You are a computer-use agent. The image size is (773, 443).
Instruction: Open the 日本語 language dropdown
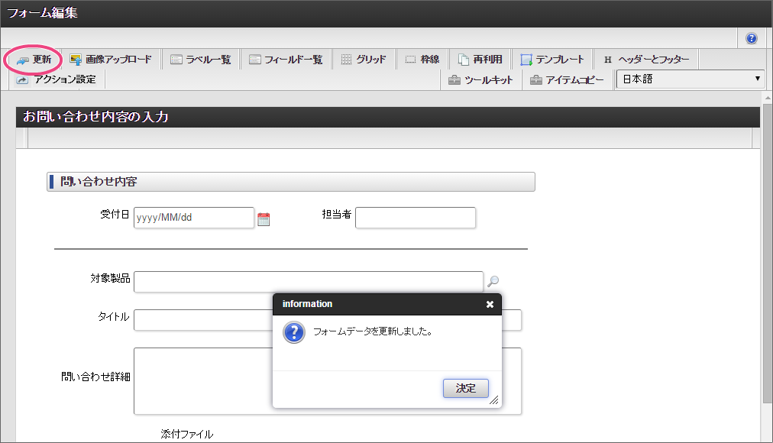pyautogui.click(x=691, y=79)
